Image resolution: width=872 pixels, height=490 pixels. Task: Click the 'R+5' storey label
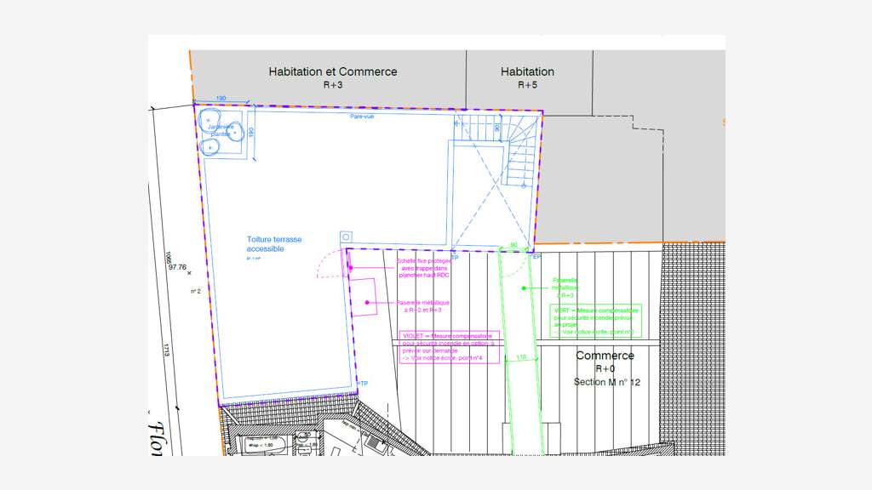[x=527, y=85]
